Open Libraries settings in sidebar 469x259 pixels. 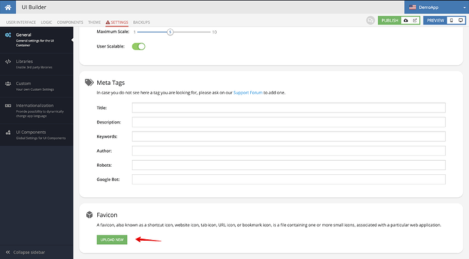(x=37, y=64)
